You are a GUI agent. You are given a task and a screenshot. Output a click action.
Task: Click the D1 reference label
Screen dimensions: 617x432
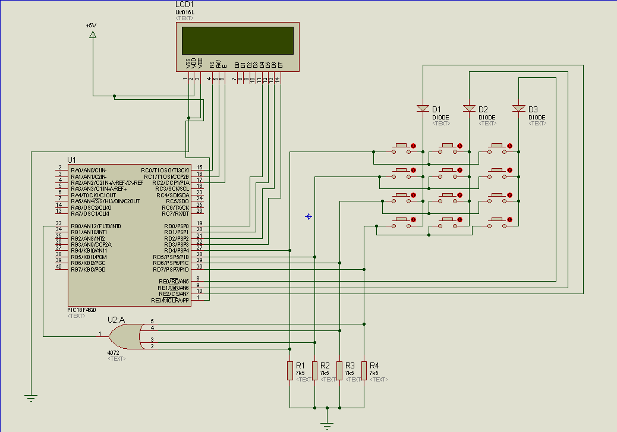point(436,109)
